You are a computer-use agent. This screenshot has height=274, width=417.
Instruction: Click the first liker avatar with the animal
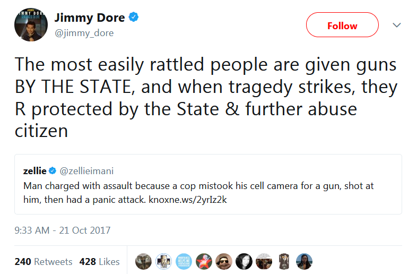[x=143, y=261]
